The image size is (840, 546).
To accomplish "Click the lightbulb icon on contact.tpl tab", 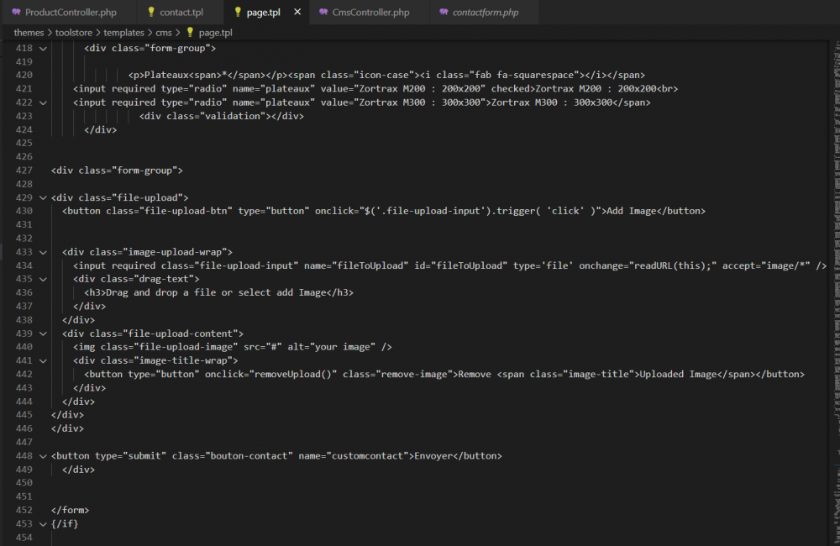I will coord(151,13).
